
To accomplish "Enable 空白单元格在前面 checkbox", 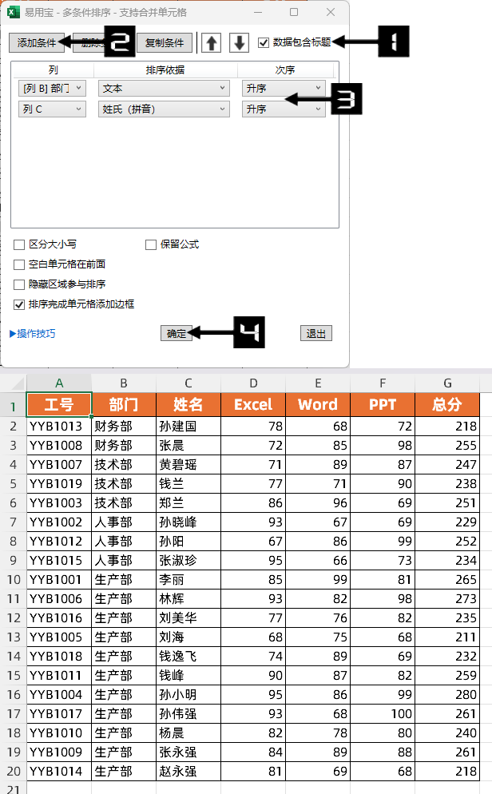I will point(19,264).
